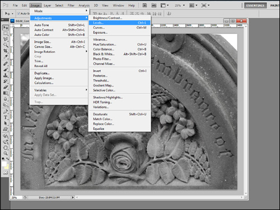Screen dimensions: 280x210
Task: Launch Mini Bridge from application bar
Action: tap(153, 6)
